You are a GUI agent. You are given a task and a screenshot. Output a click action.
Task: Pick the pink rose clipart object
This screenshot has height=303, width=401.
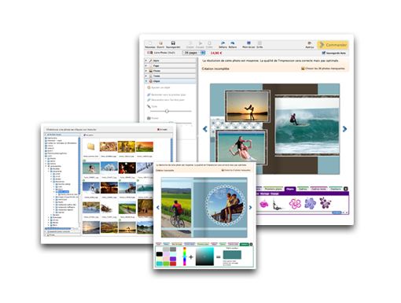click(263, 204)
